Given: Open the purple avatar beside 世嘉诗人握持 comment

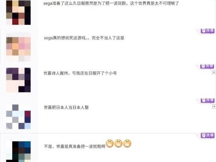Looking at the screenshot, I should (x=18, y=80).
